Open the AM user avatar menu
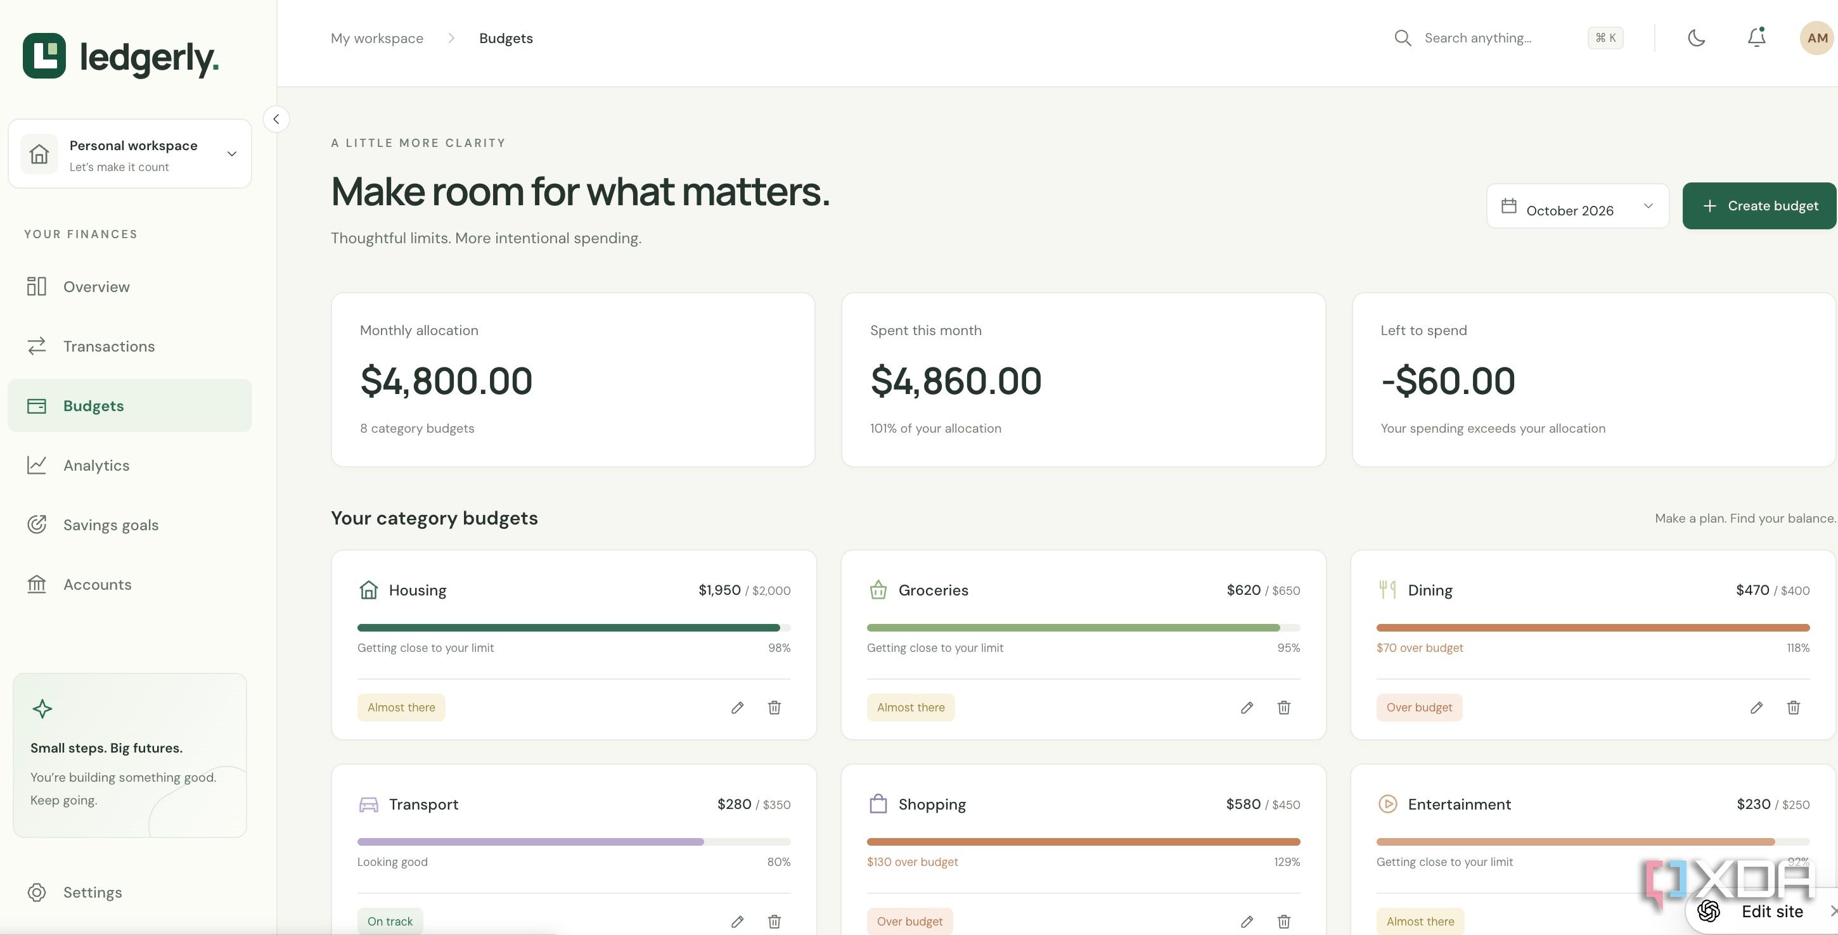Image resolution: width=1838 pixels, height=935 pixels. point(1816,38)
